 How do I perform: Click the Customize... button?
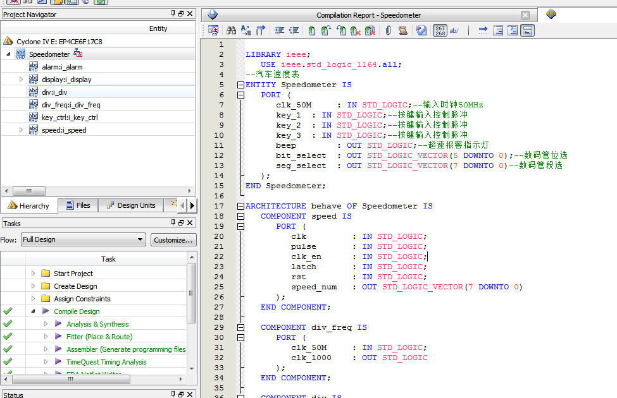coord(173,239)
